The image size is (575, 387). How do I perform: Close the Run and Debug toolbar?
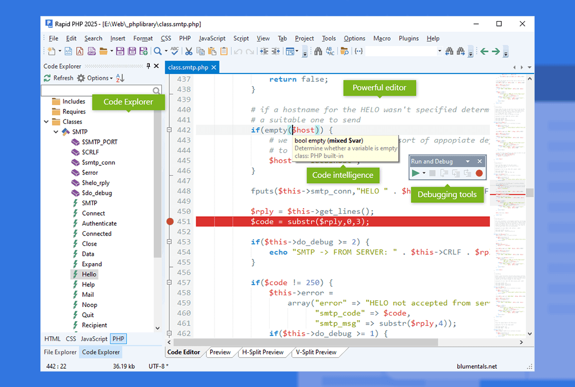tap(479, 161)
